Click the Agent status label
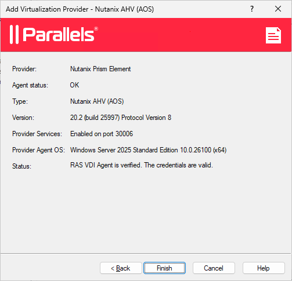 [30, 85]
